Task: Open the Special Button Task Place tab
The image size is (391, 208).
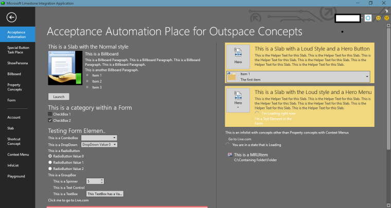Action: [17, 50]
